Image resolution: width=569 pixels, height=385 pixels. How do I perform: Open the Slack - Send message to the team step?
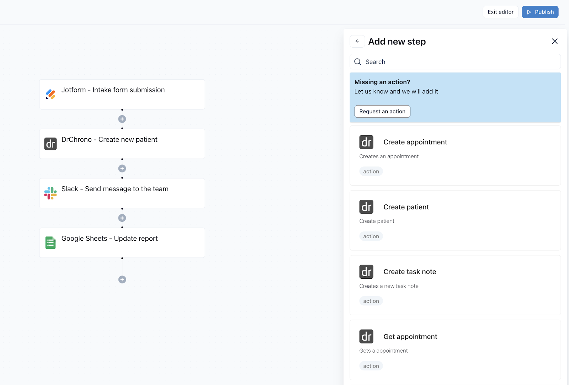click(x=122, y=193)
